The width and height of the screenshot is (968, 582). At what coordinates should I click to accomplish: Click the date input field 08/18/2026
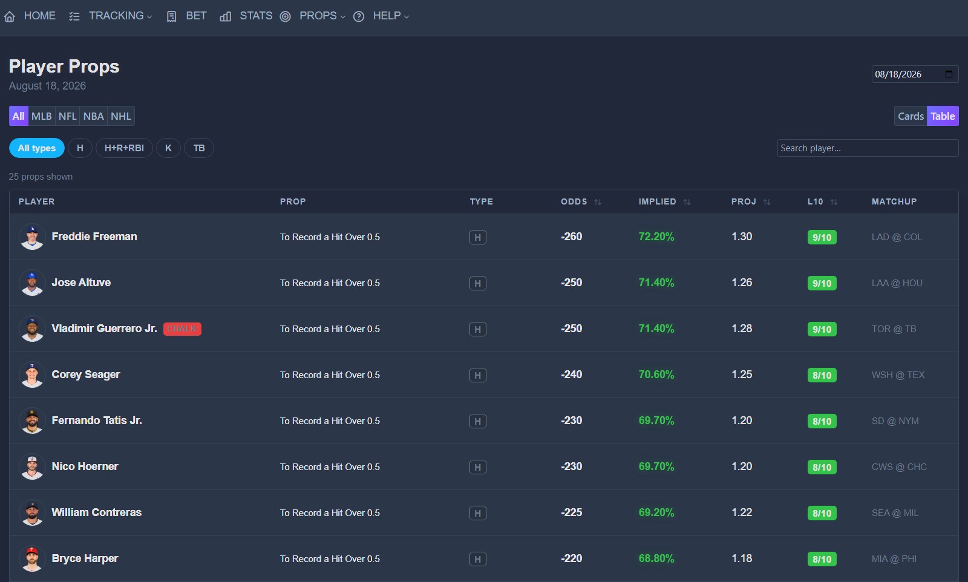(915, 74)
